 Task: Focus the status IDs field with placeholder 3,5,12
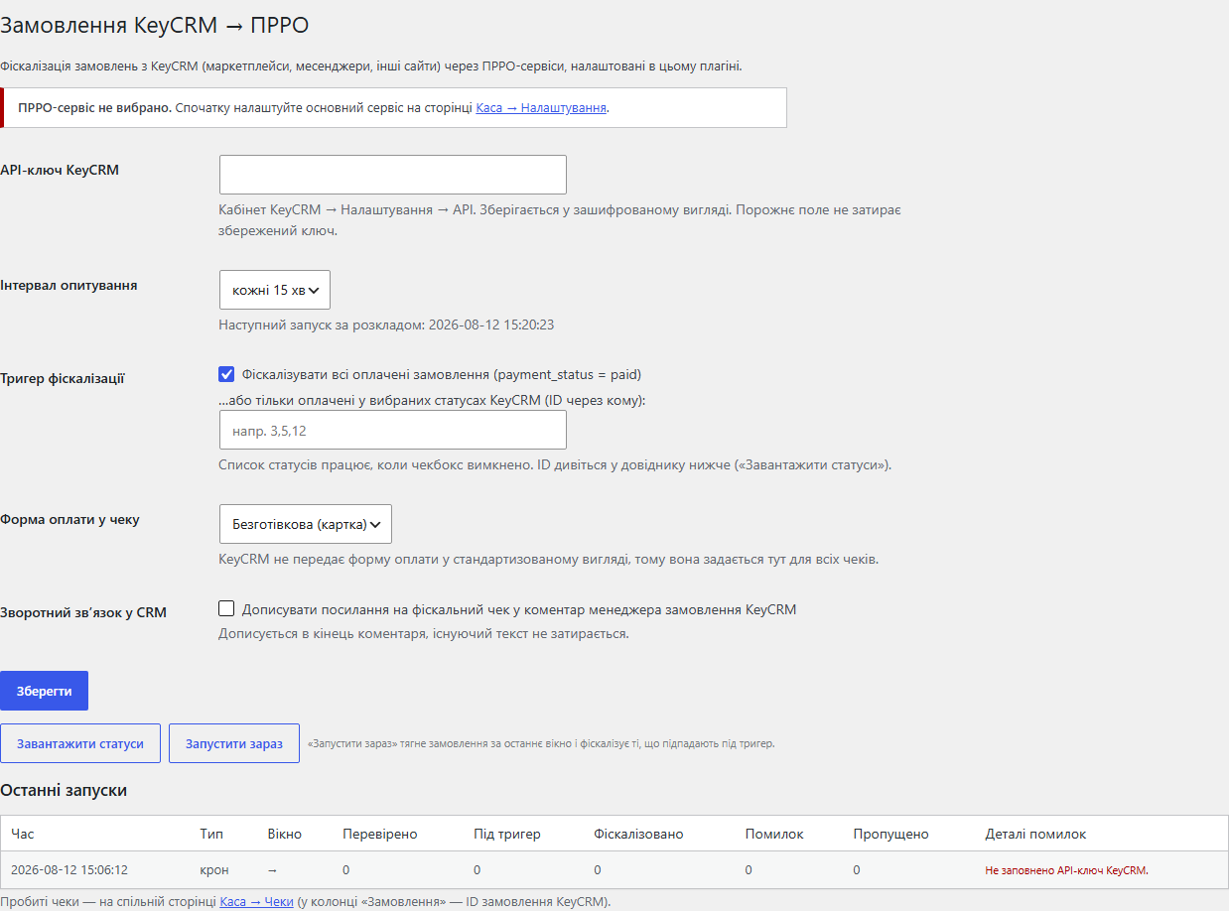(392, 430)
